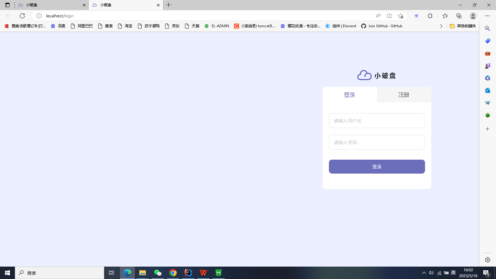
Task: Add a sidebar app with plus icon
Action: coord(487,129)
